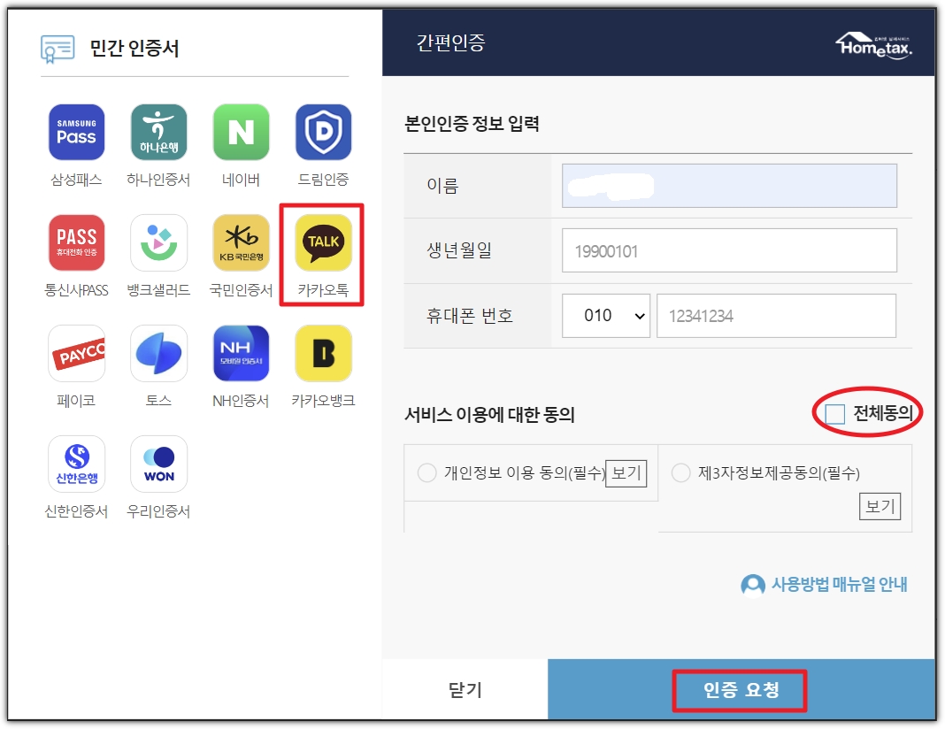Open the 사용방법 매뉴얼 안내 link

[834, 586]
